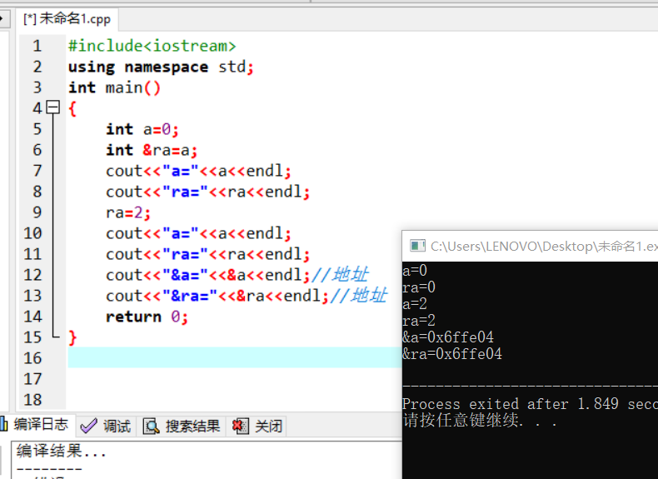Click the 请按任意键继续 console prompt
This screenshot has width=658, height=479.
[480, 420]
